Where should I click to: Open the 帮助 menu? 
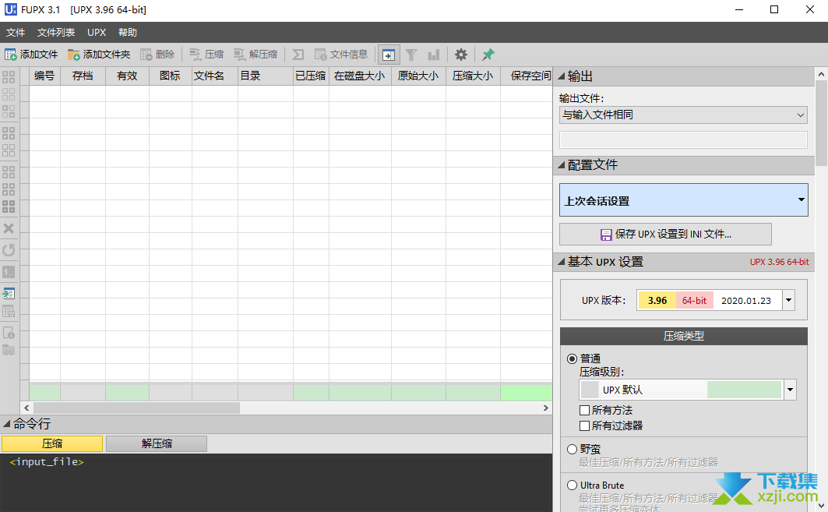click(128, 32)
